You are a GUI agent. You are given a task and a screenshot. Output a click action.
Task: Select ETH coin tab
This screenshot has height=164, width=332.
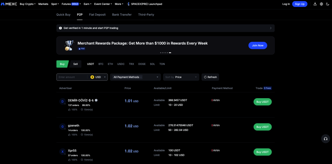click(x=110, y=64)
